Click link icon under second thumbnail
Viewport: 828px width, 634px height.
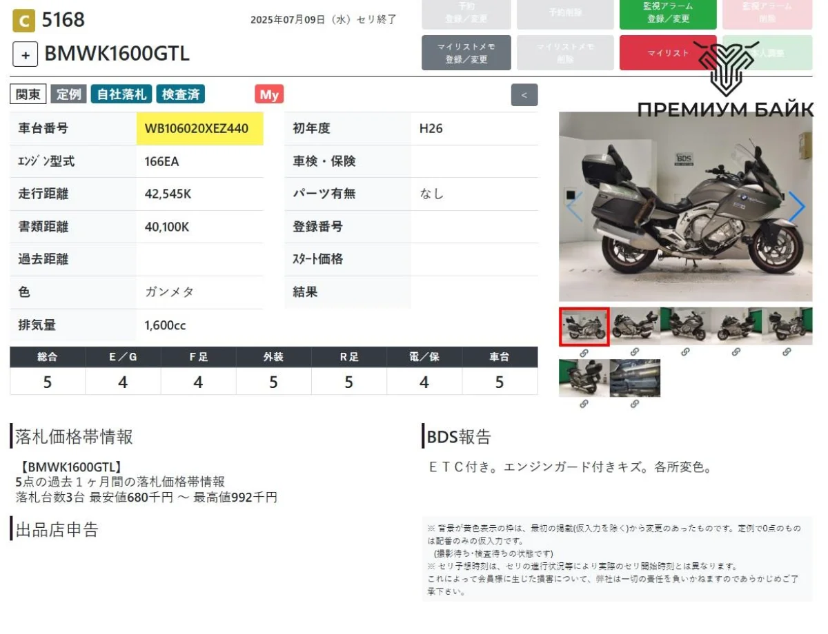635,352
